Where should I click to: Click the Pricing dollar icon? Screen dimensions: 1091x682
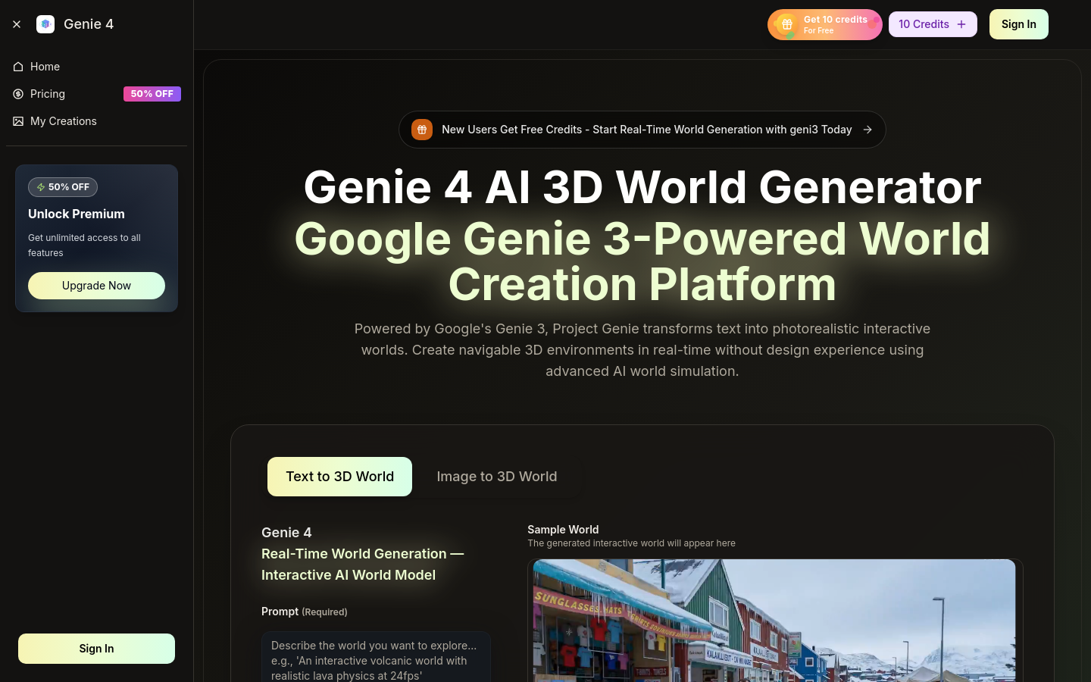point(18,94)
